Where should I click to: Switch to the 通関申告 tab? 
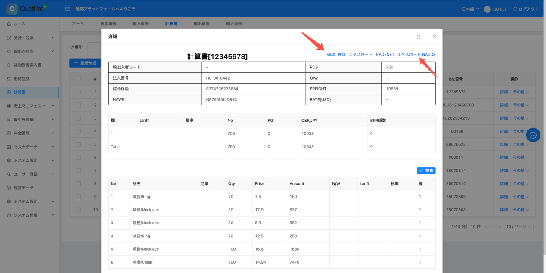coord(108,24)
